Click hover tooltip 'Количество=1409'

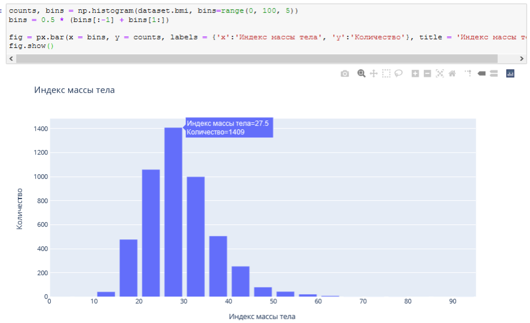[x=216, y=132]
